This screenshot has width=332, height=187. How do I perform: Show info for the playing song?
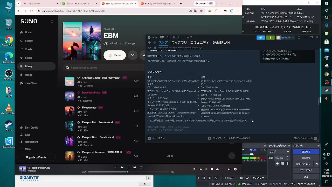point(235,169)
